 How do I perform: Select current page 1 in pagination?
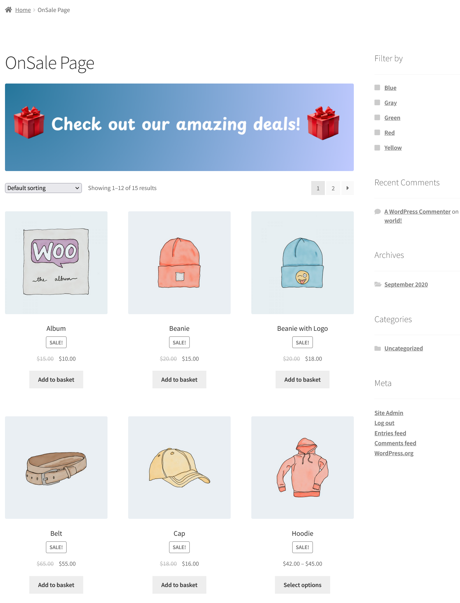(318, 188)
